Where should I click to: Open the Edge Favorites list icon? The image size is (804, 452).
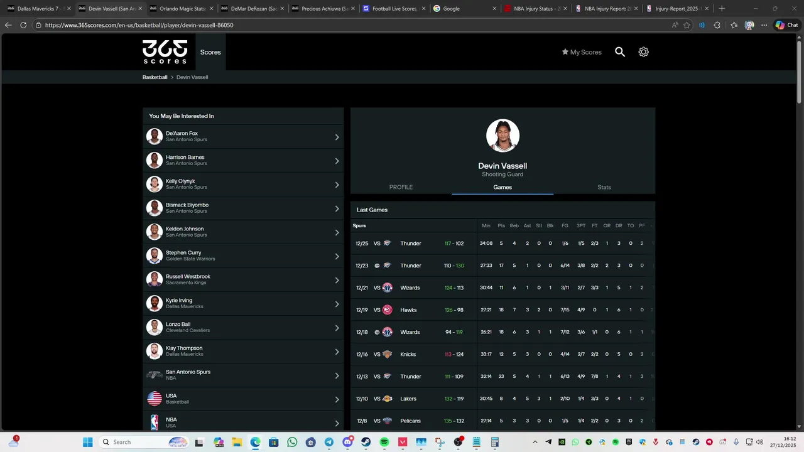pos(734,25)
